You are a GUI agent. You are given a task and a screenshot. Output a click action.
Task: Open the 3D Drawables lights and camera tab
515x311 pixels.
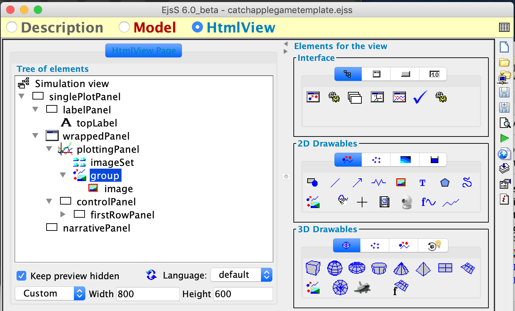pos(434,245)
